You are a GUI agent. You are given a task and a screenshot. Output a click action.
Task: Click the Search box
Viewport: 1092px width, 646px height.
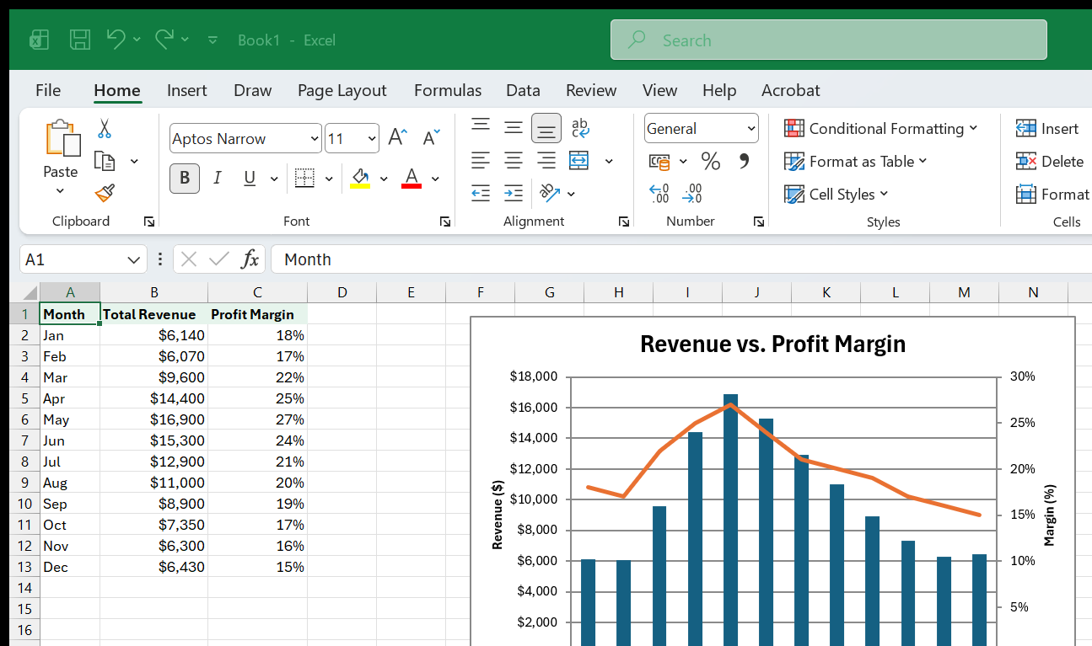(829, 40)
